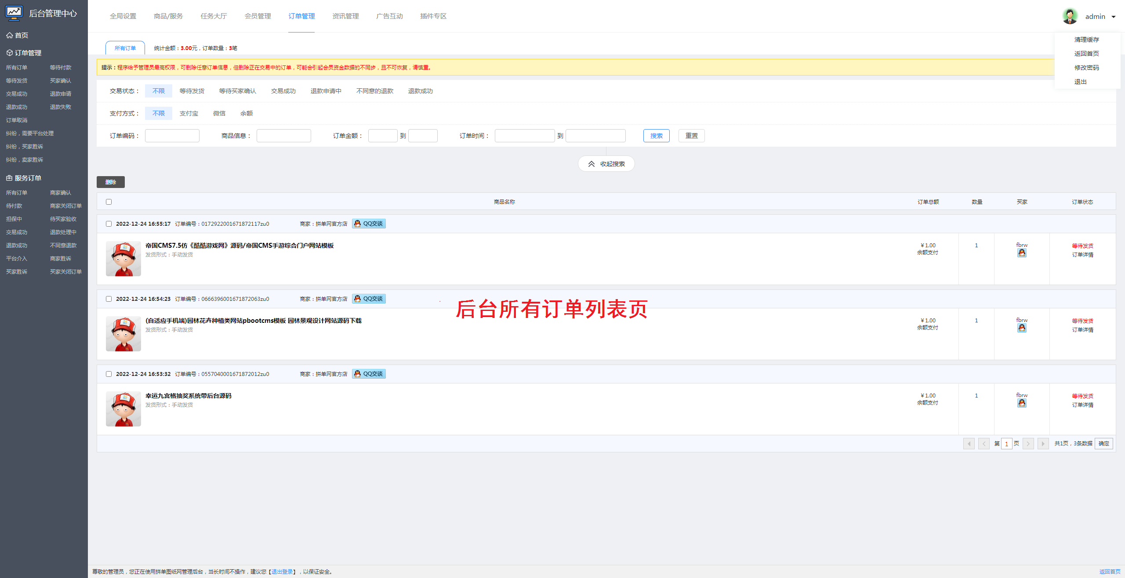Click buyer QQ icon in 幸运九宫格 order row
Viewport: 1125px width, 578px height.
click(1022, 403)
